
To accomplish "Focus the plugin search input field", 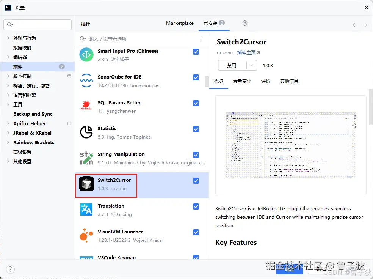I will [143, 39].
